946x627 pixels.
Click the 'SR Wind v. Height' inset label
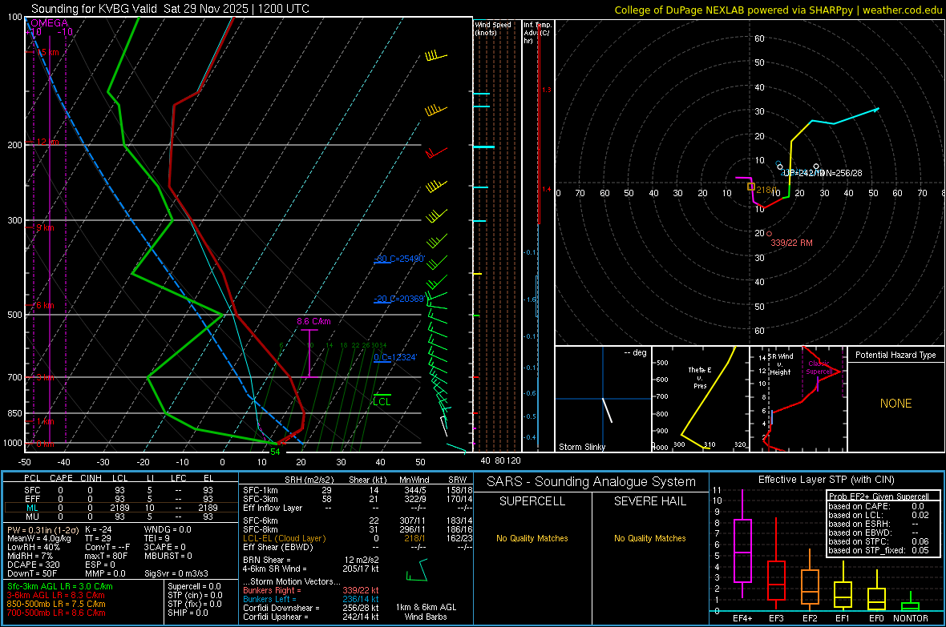(781, 364)
